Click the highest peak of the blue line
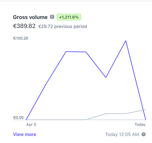This screenshot has width=152, height=143. tap(126, 41)
